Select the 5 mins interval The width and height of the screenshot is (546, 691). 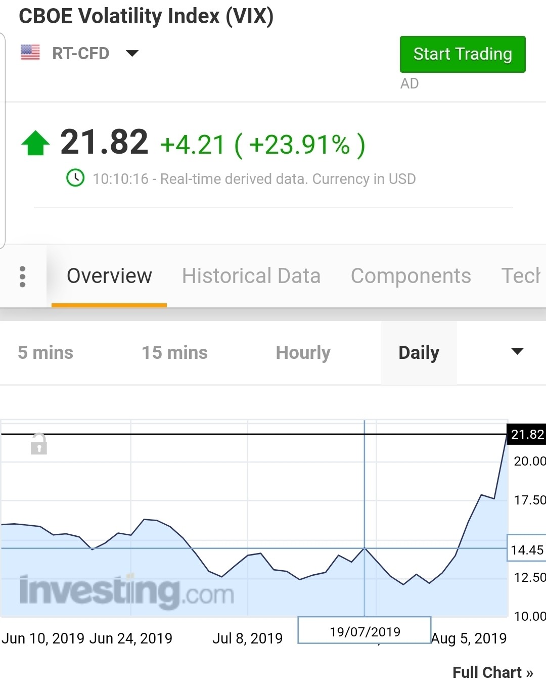[x=45, y=352]
